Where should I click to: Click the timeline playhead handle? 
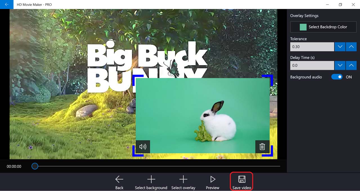[35, 166]
